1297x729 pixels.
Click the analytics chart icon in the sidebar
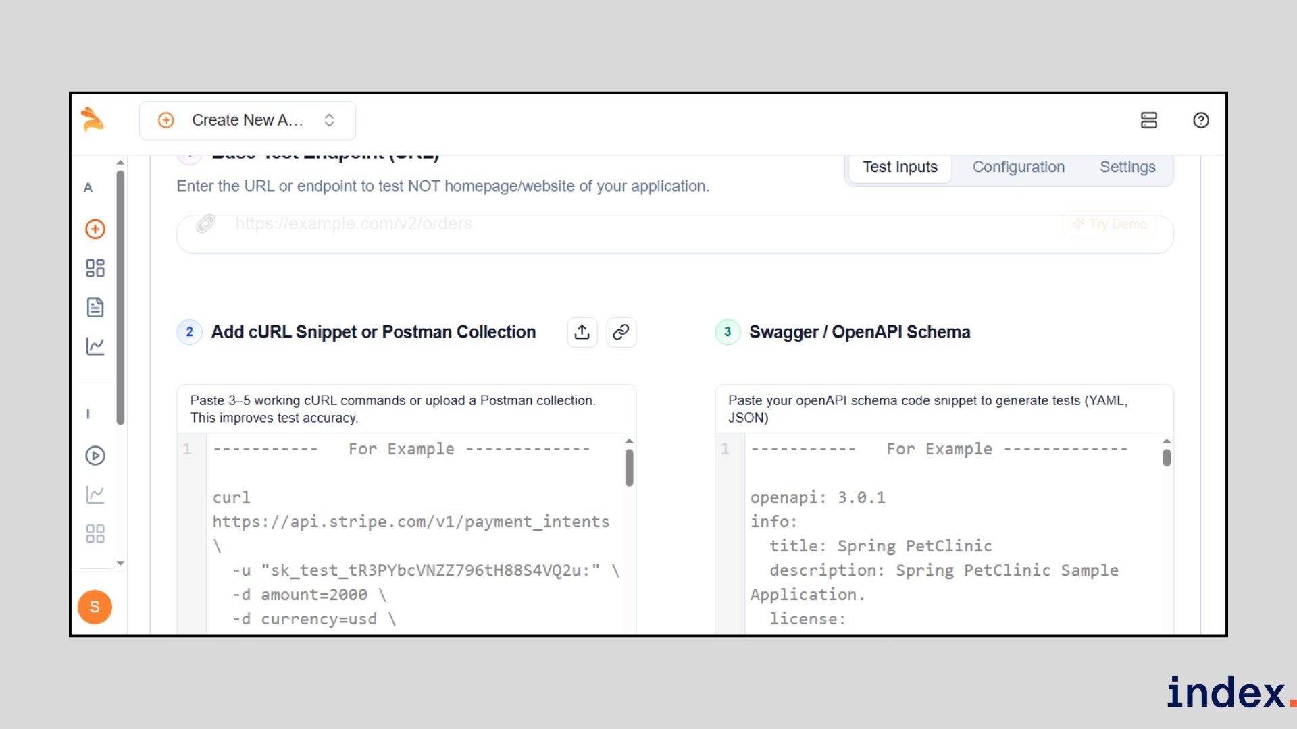tap(95, 346)
